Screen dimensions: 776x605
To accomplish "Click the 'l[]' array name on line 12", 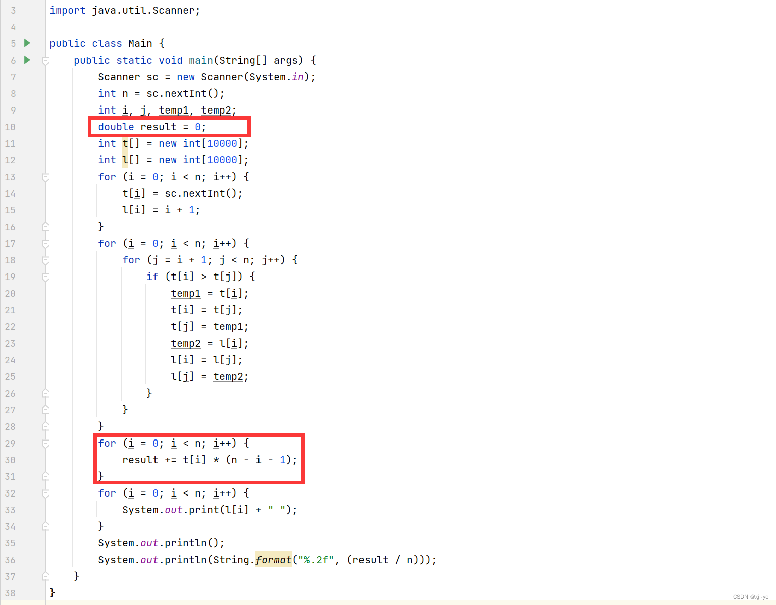I will coord(131,160).
